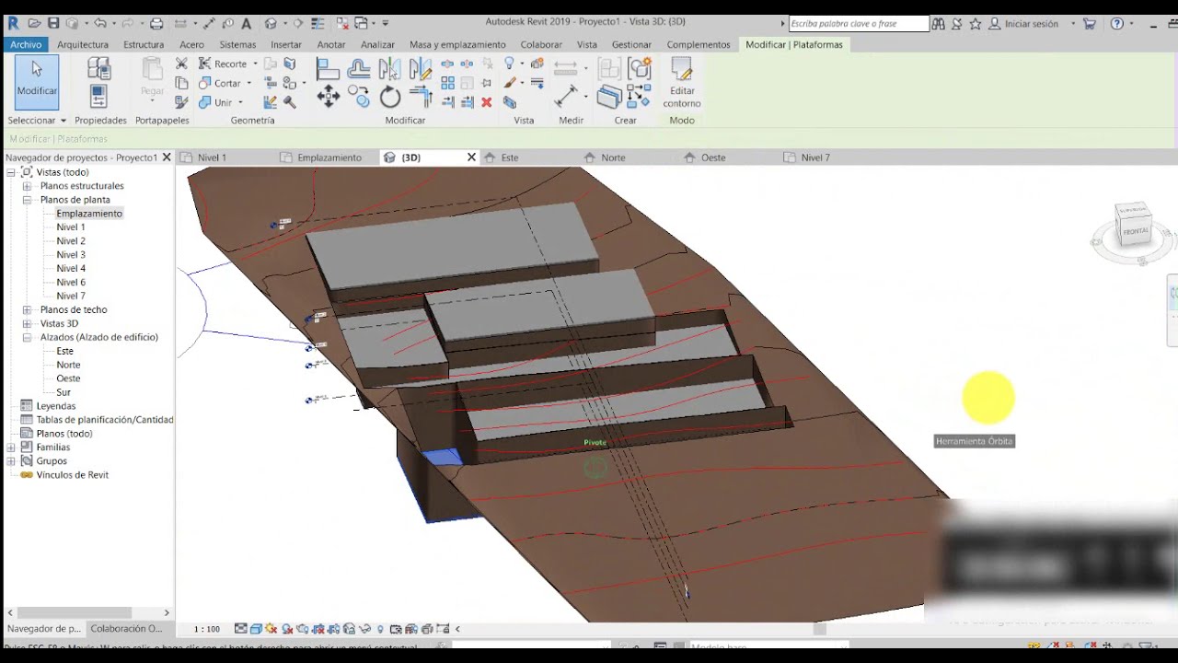Switch to the Nivel 1 view tab
The width and height of the screenshot is (1178, 663).
click(x=212, y=157)
